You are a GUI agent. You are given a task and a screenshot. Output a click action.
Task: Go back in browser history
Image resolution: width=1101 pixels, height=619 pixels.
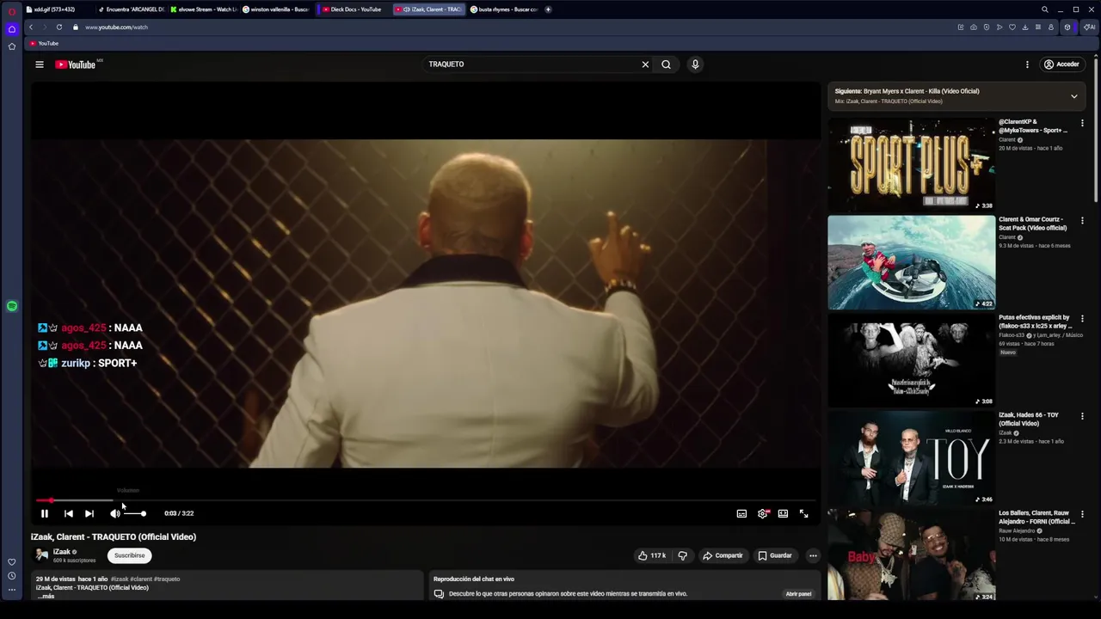[31, 27]
